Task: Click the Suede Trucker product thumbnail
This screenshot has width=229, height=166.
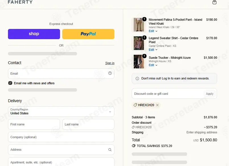Action: [139, 62]
